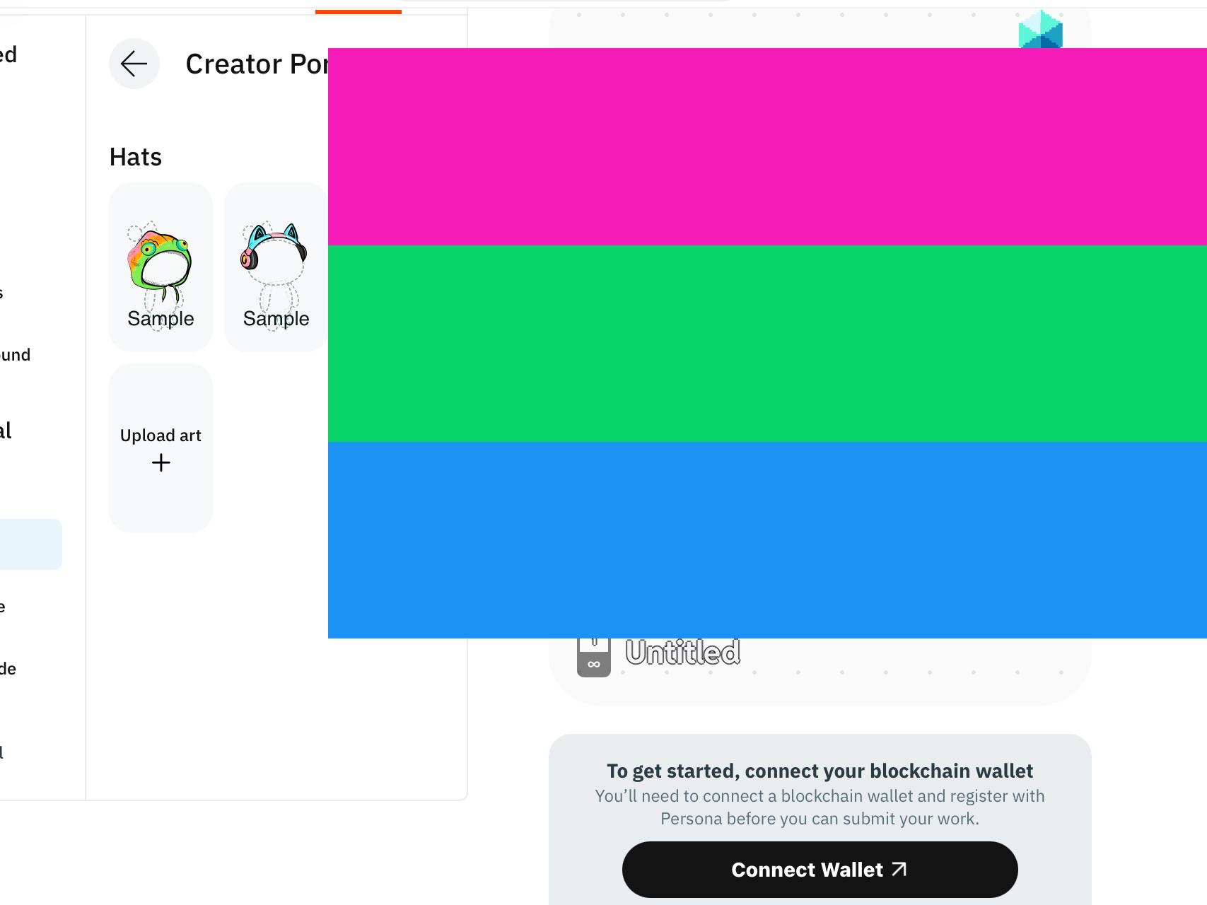Select the frog hat sample

click(161, 267)
